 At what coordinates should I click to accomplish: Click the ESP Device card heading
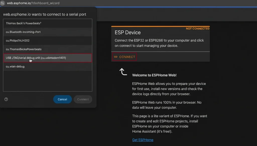[x=128, y=32]
